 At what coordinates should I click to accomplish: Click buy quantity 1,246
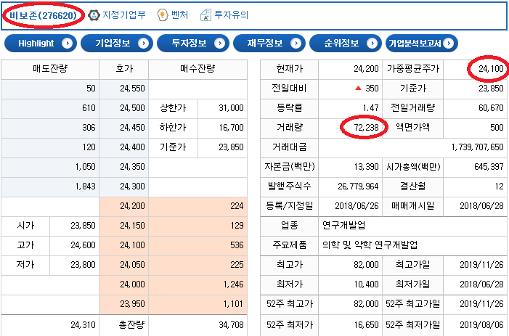[x=233, y=284]
